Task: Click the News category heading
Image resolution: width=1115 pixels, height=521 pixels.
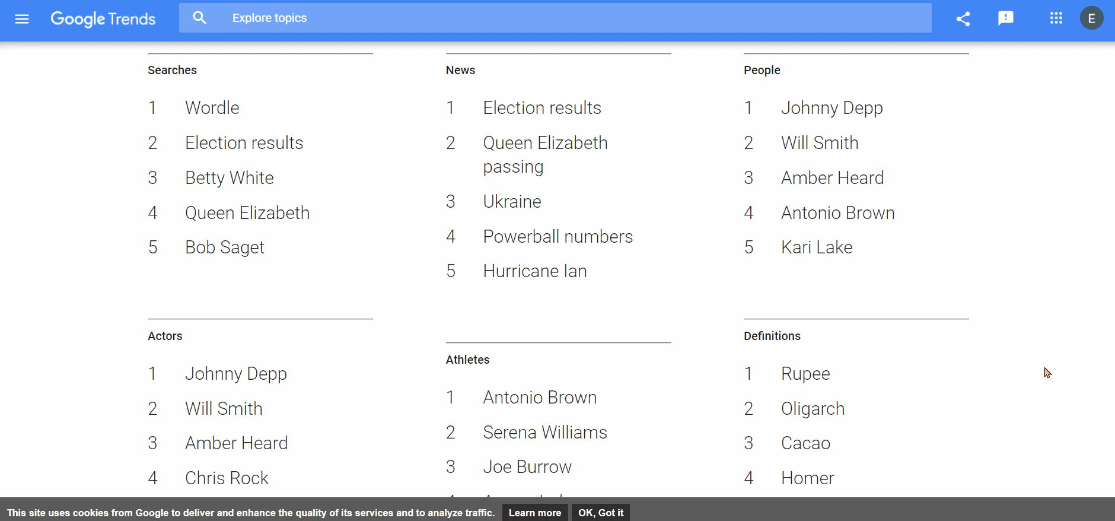Action: [x=460, y=70]
